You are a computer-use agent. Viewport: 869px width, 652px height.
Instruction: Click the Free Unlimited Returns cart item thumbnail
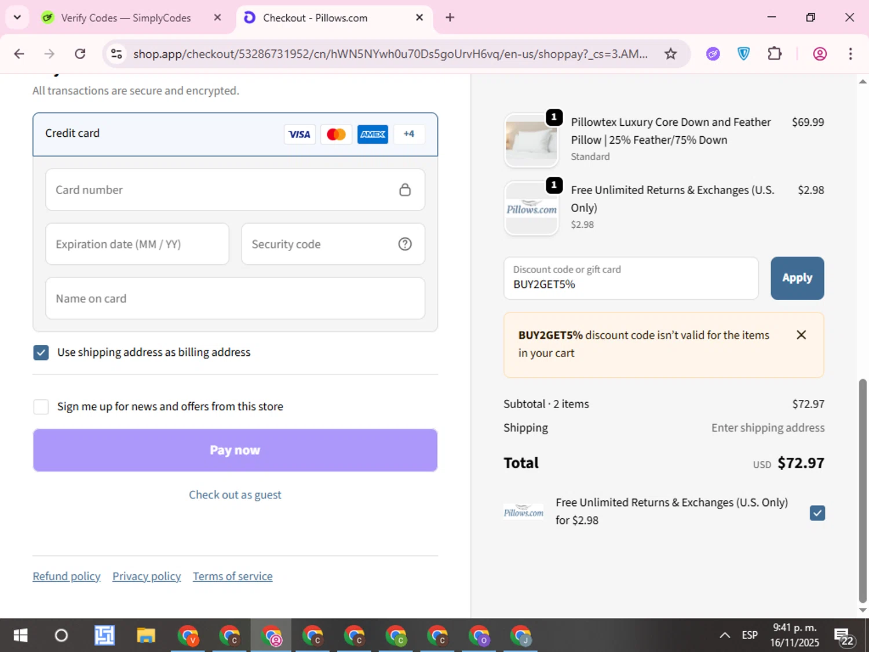point(531,208)
